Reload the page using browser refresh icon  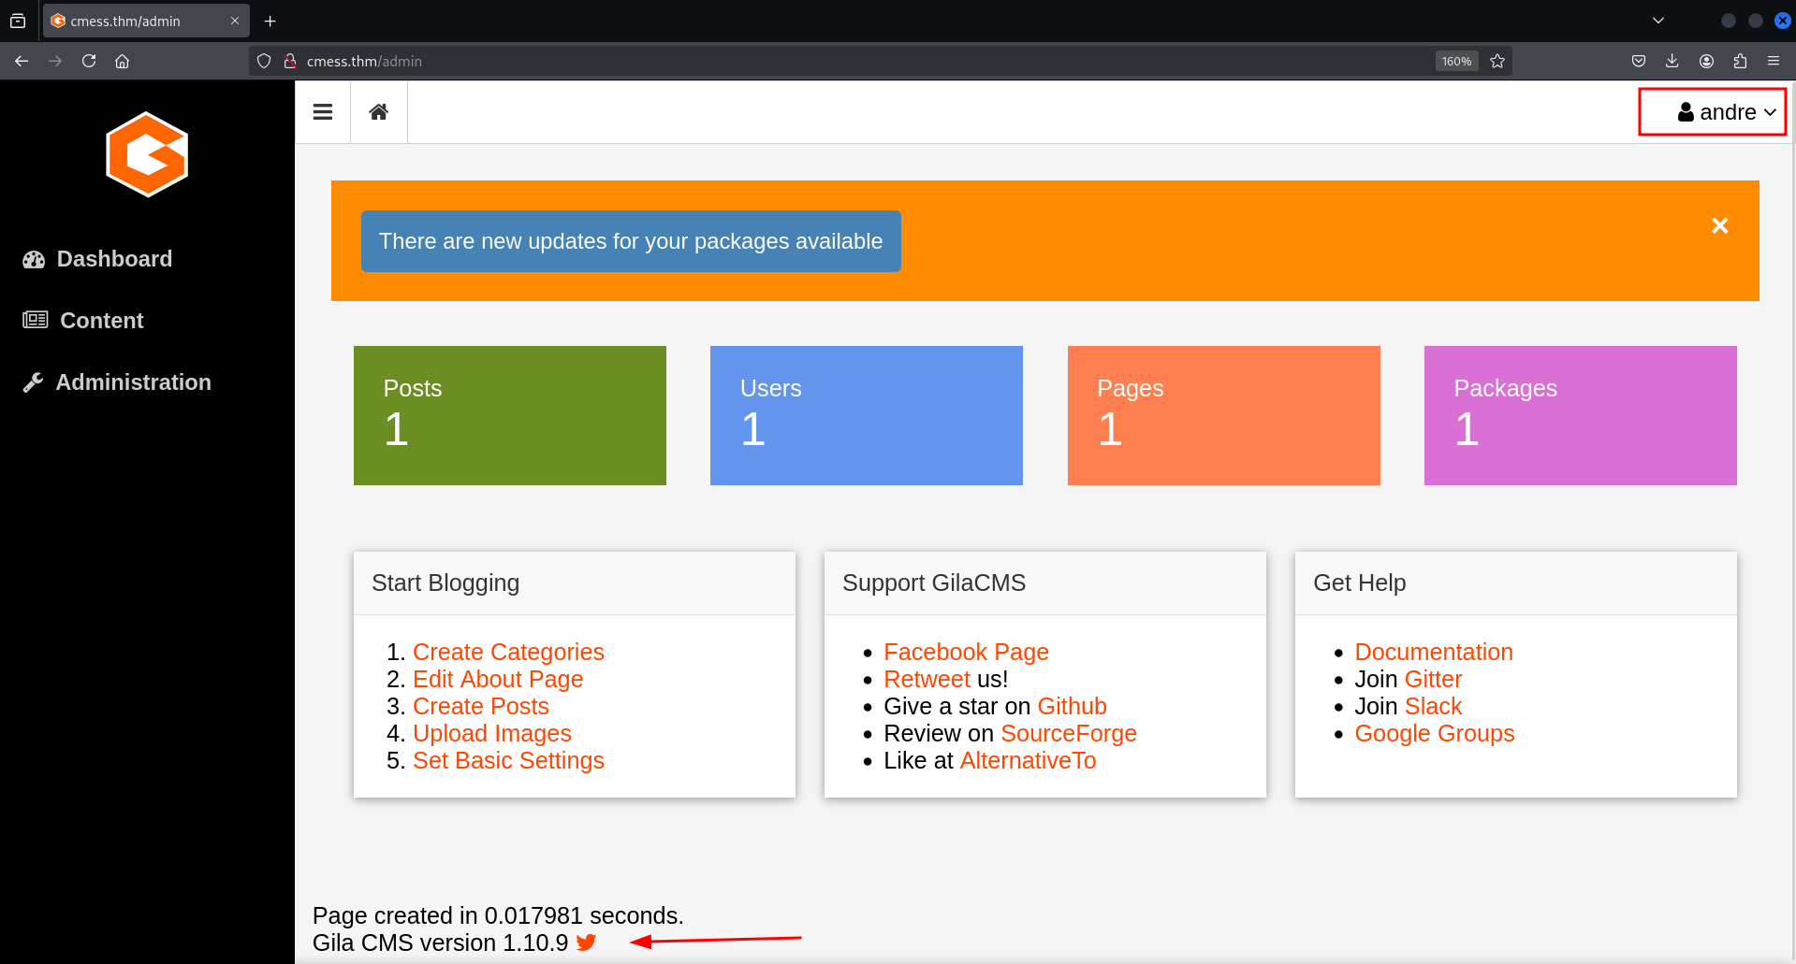pyautogui.click(x=89, y=61)
